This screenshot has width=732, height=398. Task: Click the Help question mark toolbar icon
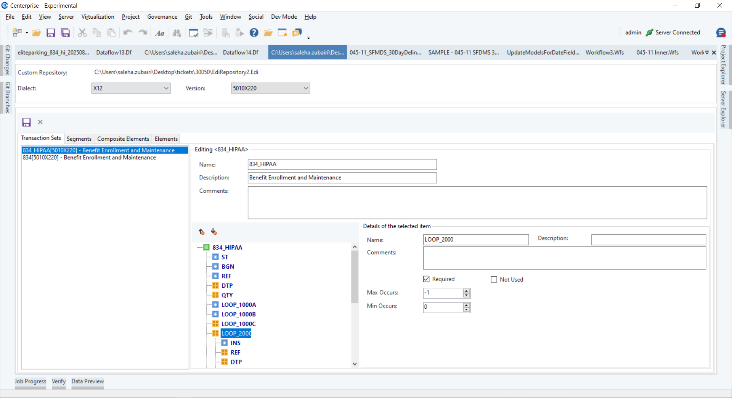click(254, 33)
